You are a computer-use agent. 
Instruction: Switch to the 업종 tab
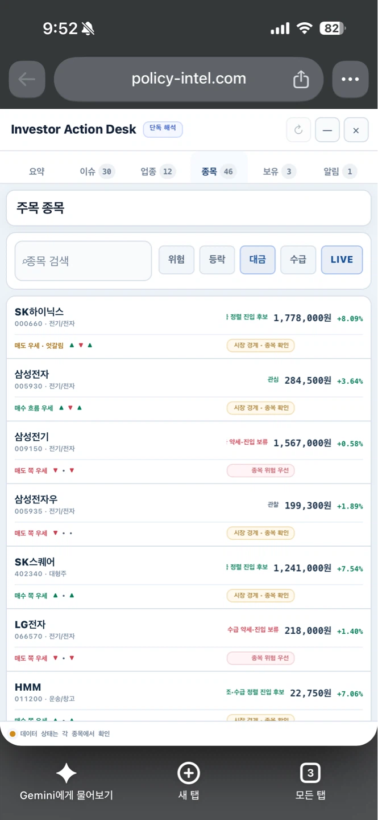tap(158, 171)
